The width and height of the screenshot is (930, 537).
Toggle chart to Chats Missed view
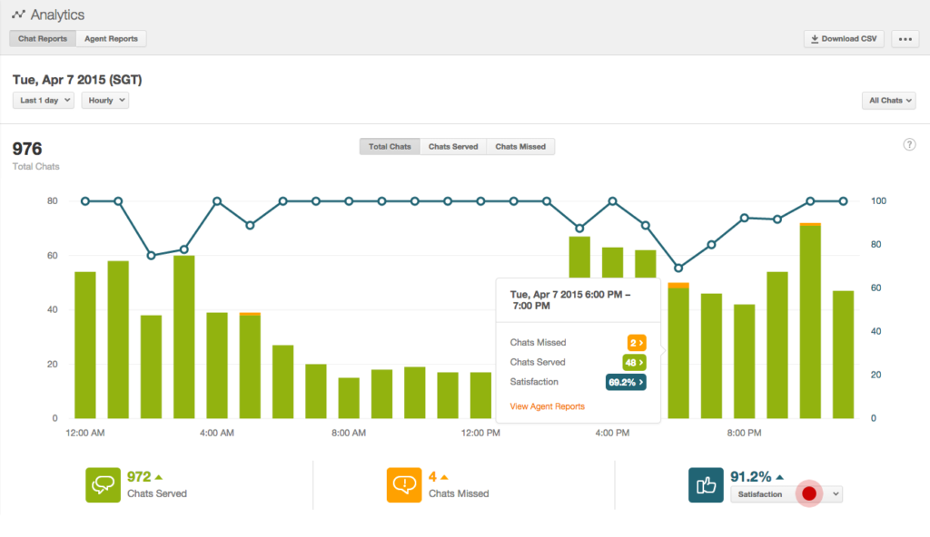pos(520,146)
